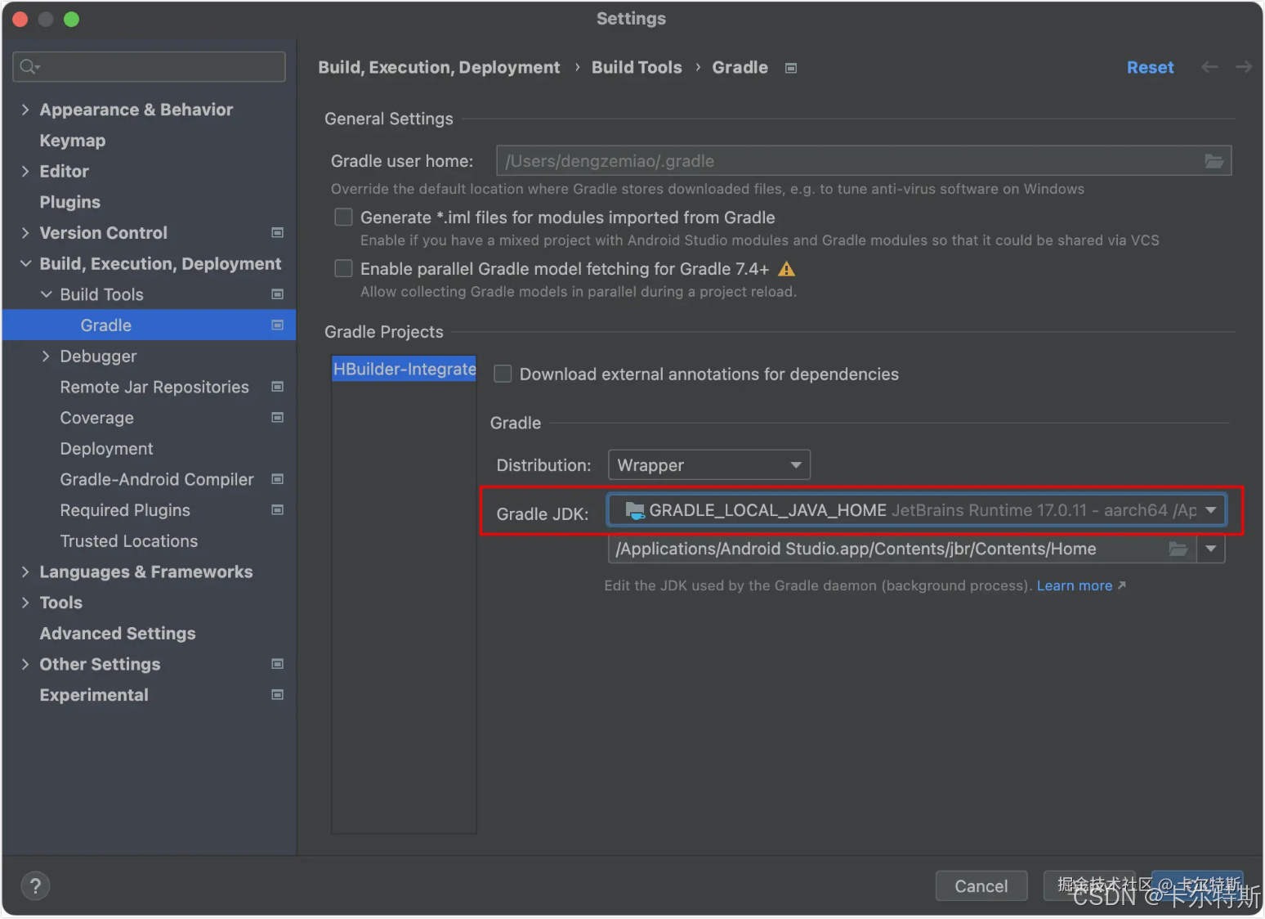
Task: Open Required Plugins settings
Action: click(x=125, y=510)
